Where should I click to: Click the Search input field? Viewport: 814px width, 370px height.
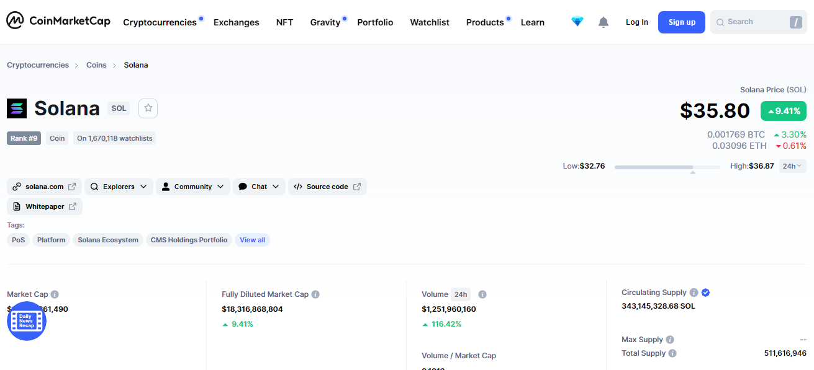[759, 22]
